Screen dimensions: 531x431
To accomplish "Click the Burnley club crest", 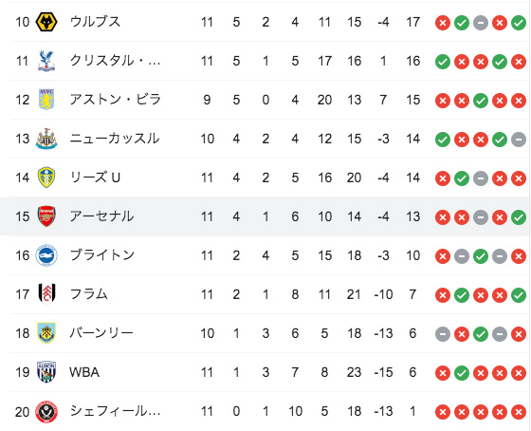I will pyautogui.click(x=46, y=333).
